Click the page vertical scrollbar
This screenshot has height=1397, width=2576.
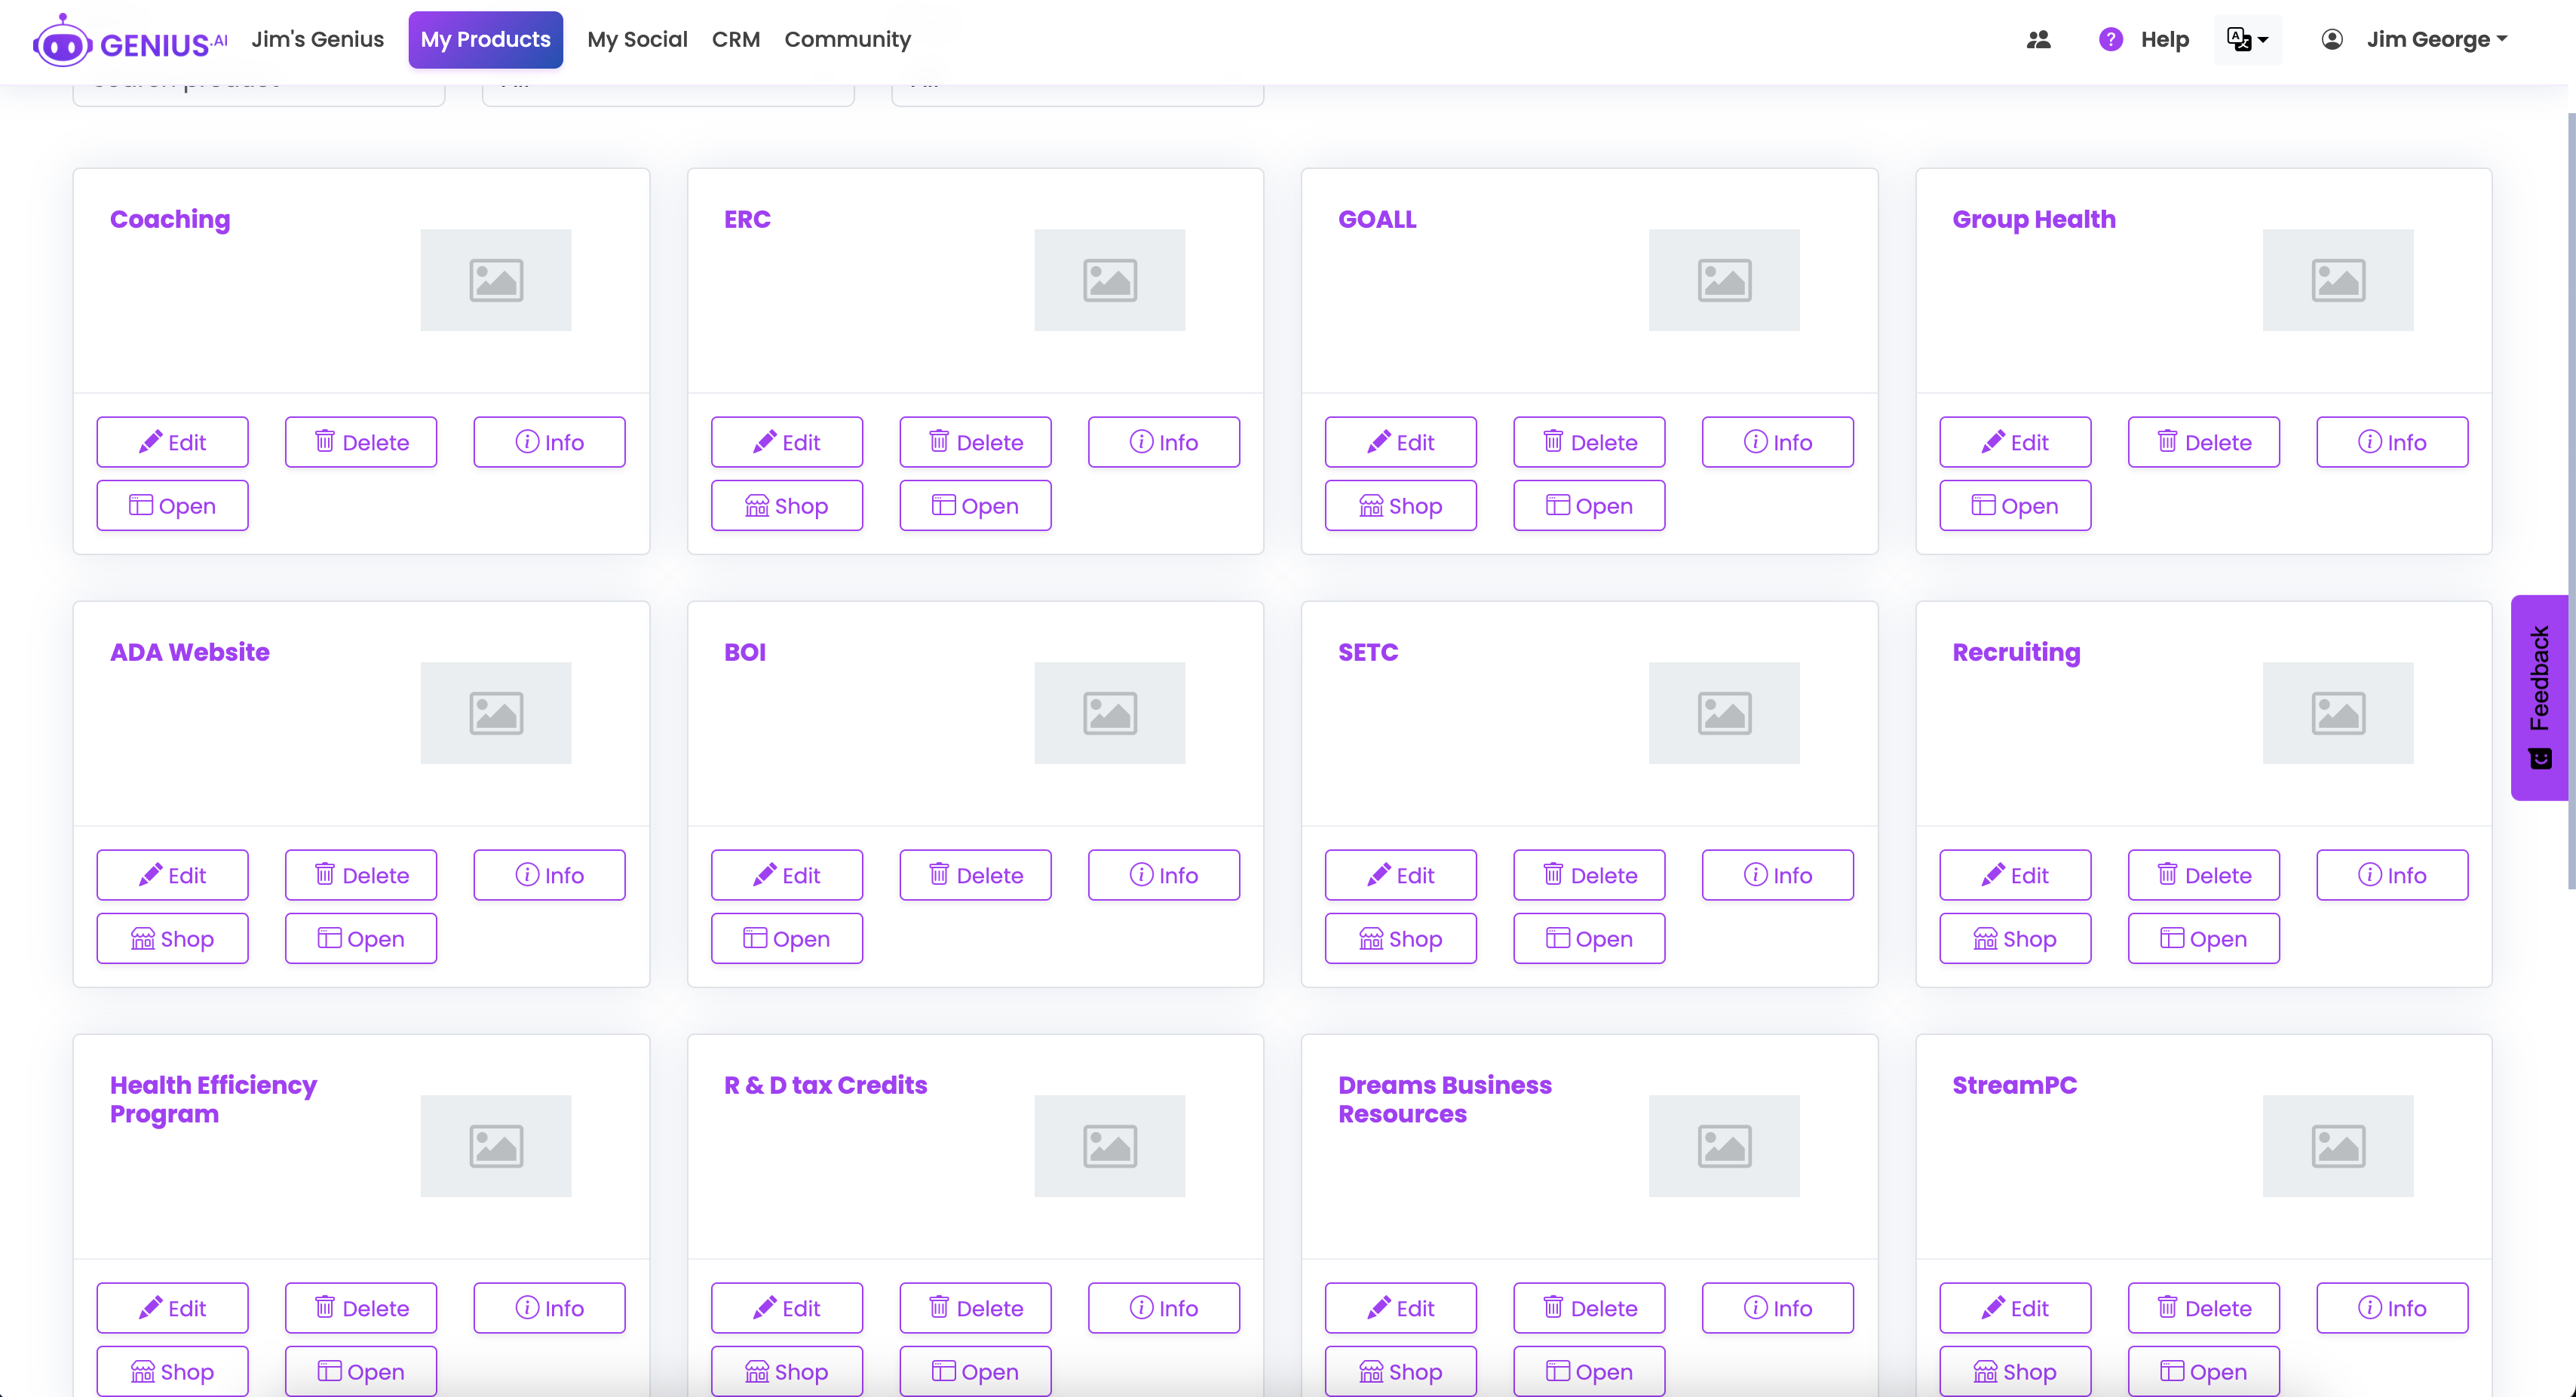pos(2571,500)
